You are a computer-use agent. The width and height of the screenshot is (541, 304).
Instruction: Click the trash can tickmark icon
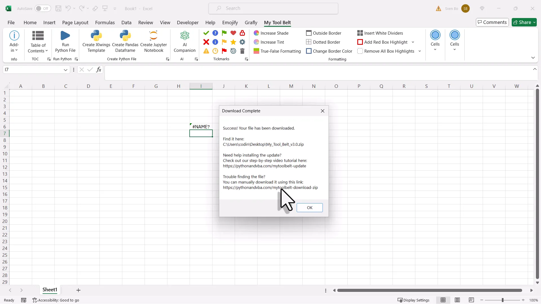(242, 51)
